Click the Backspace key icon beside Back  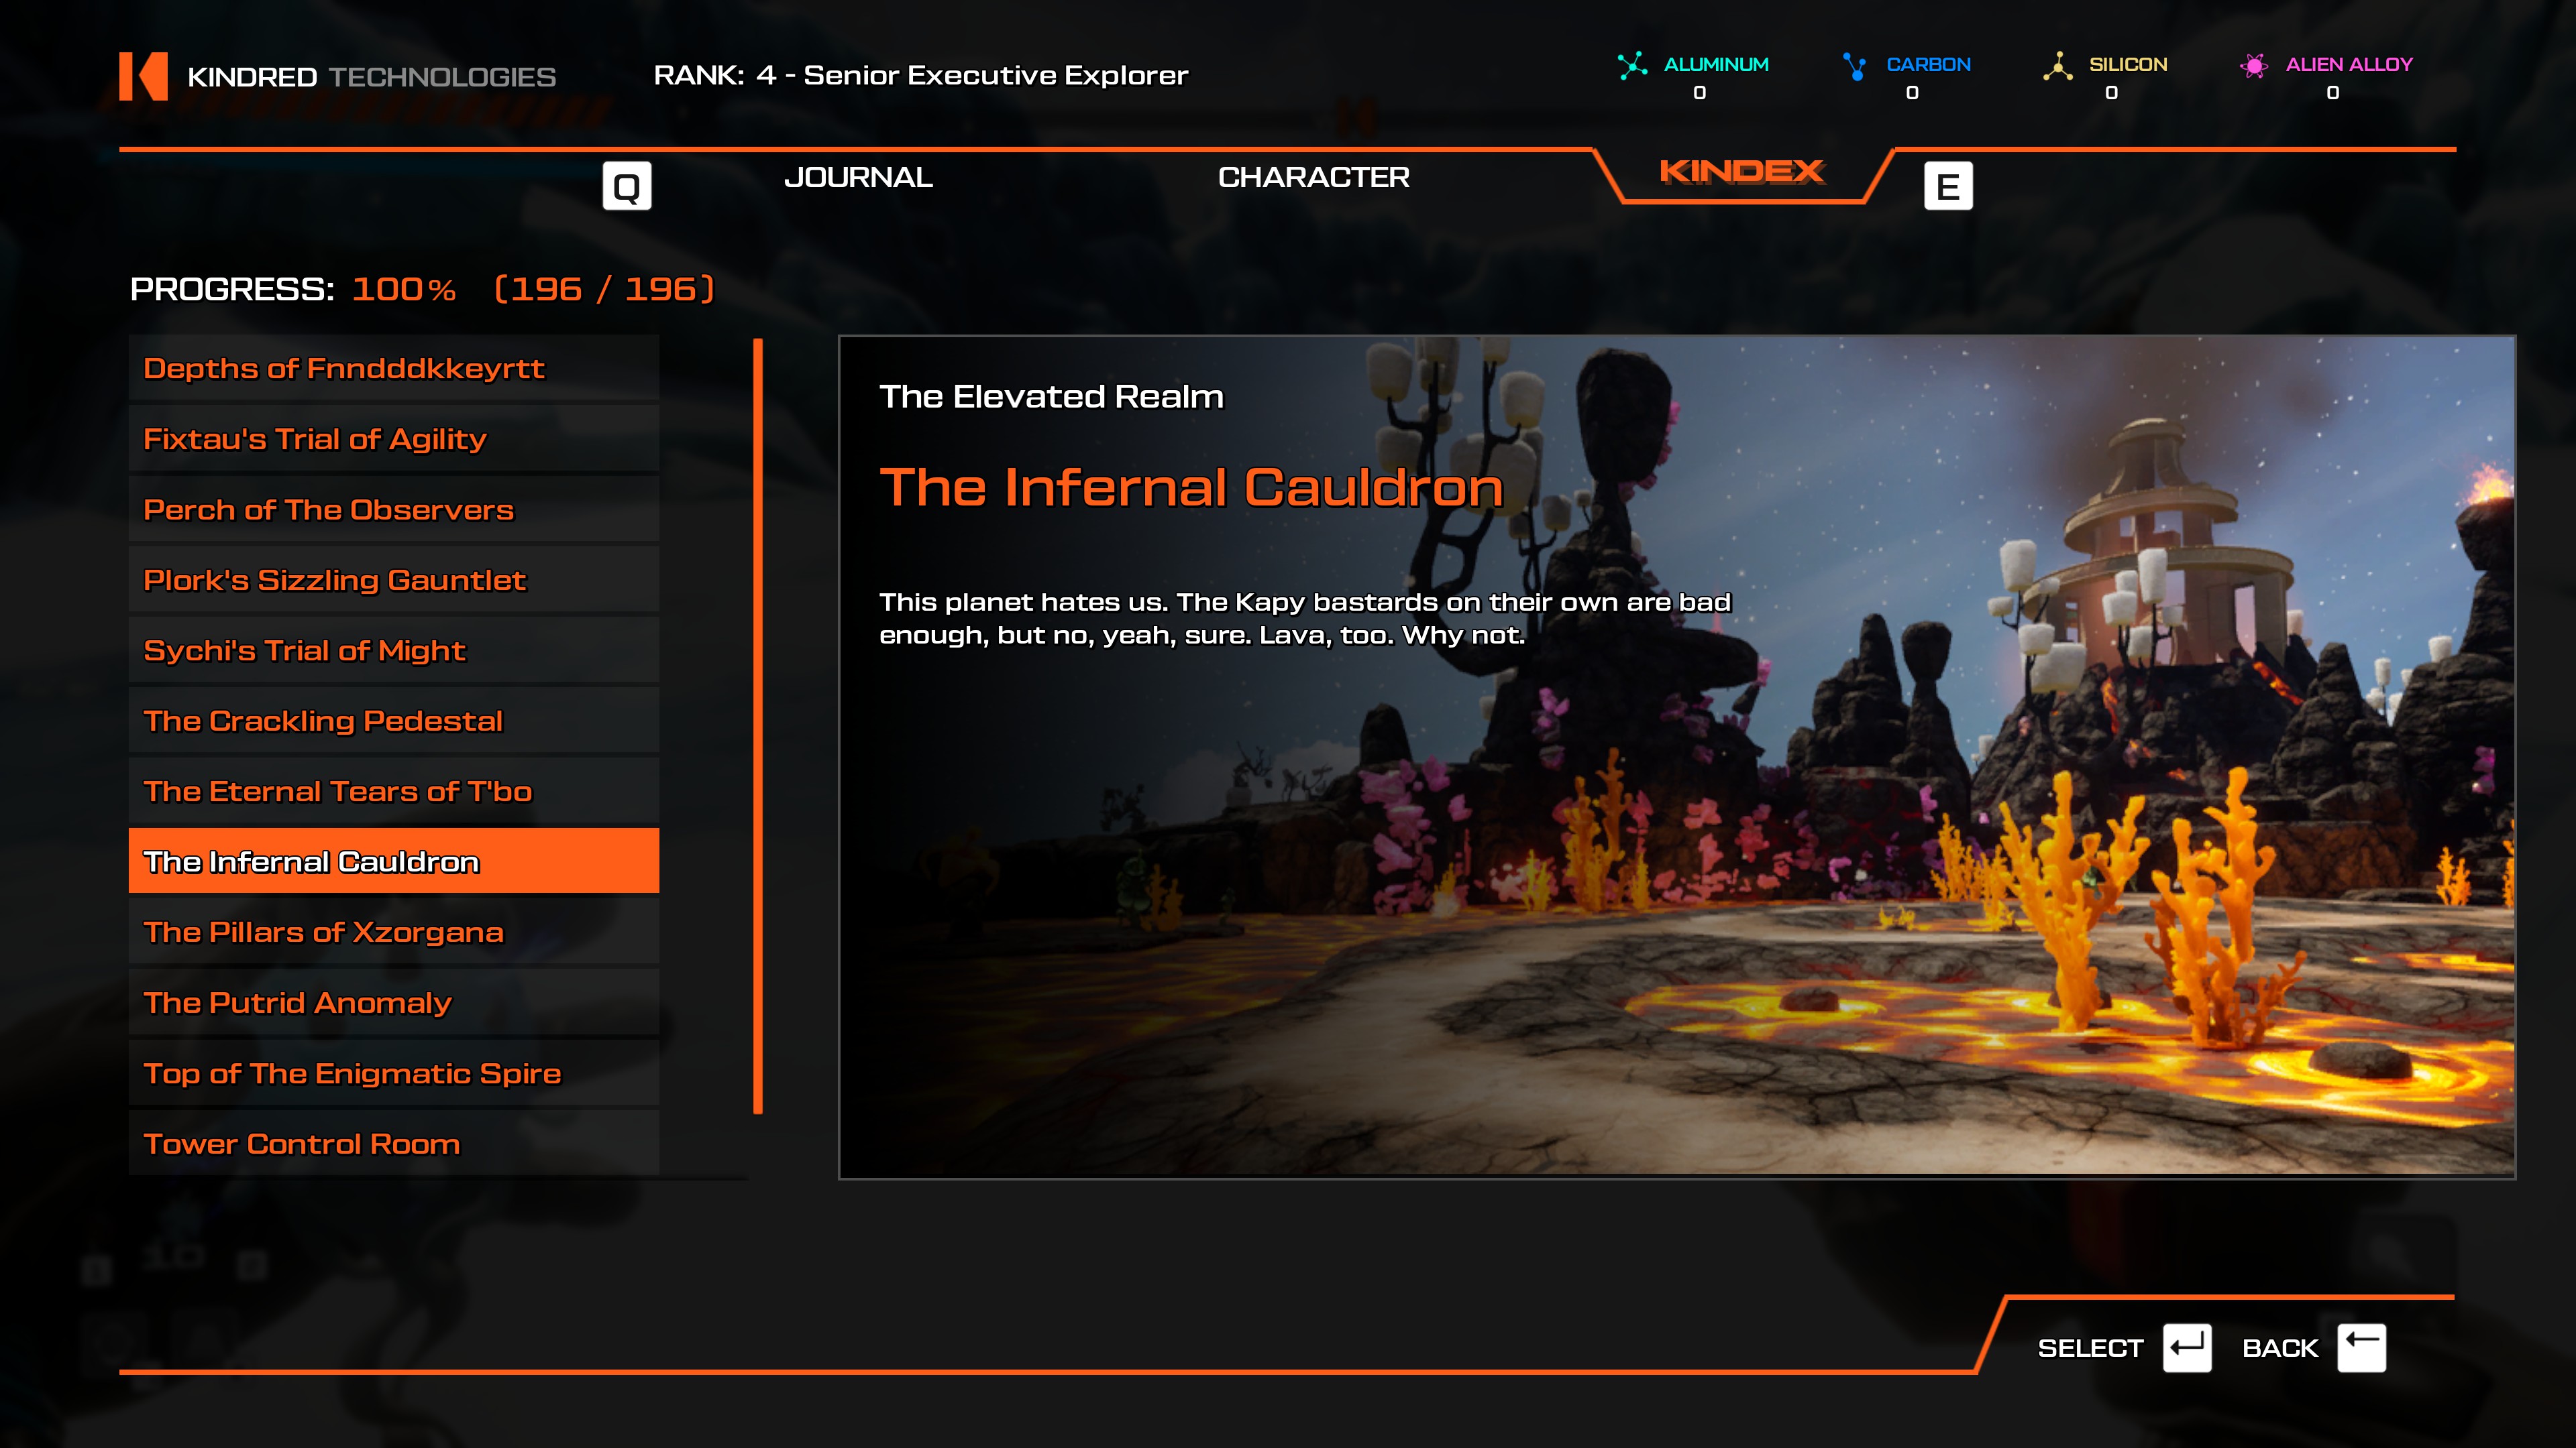(2361, 1348)
